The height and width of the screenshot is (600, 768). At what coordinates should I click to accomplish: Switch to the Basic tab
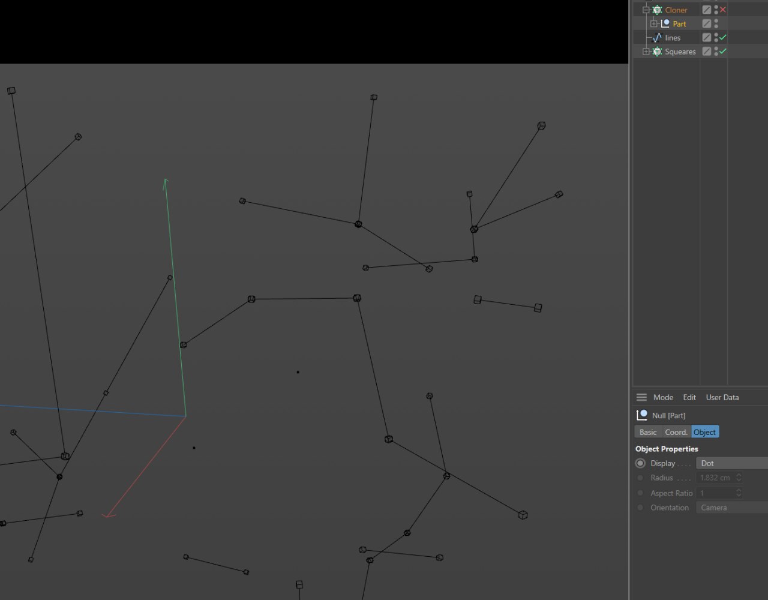[648, 432]
